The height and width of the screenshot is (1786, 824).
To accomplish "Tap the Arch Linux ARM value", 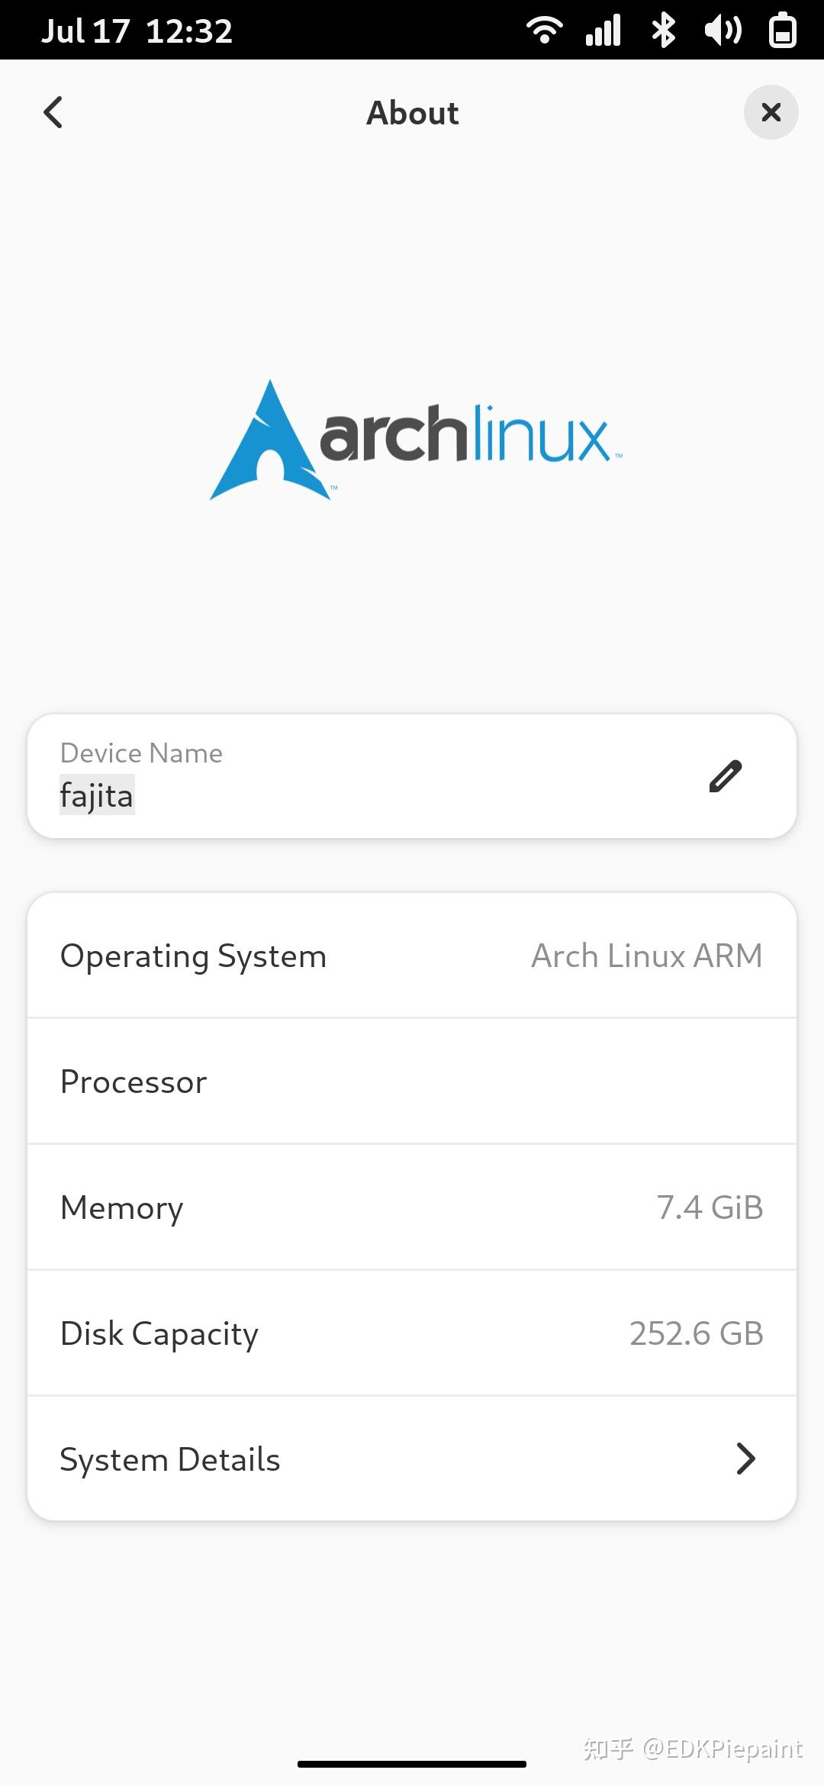I will 646,956.
